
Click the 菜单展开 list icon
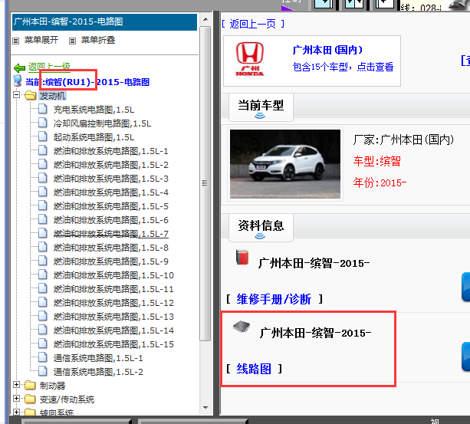coord(16,41)
